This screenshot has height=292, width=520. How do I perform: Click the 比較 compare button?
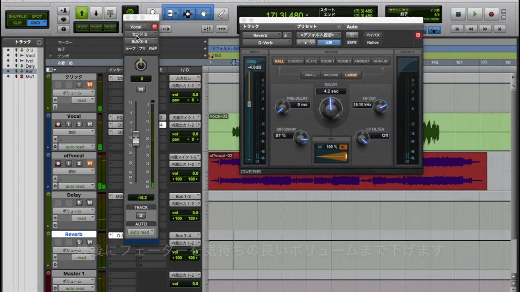[329, 43]
